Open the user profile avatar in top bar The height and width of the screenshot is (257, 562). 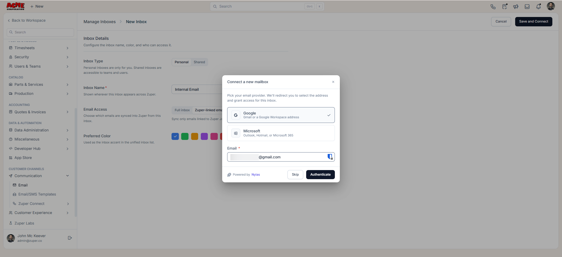[551, 6]
